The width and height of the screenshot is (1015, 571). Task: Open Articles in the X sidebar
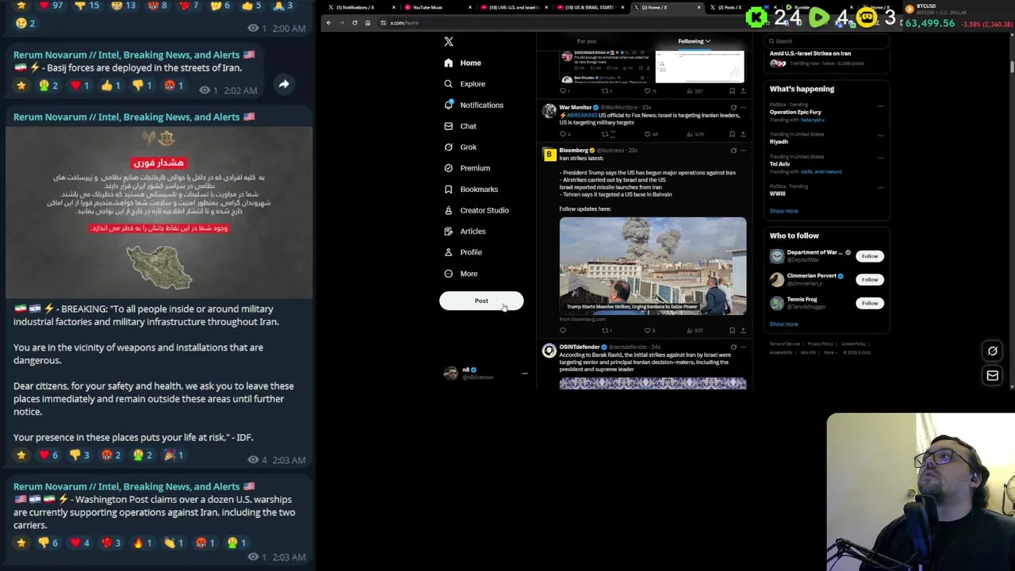pyautogui.click(x=465, y=232)
